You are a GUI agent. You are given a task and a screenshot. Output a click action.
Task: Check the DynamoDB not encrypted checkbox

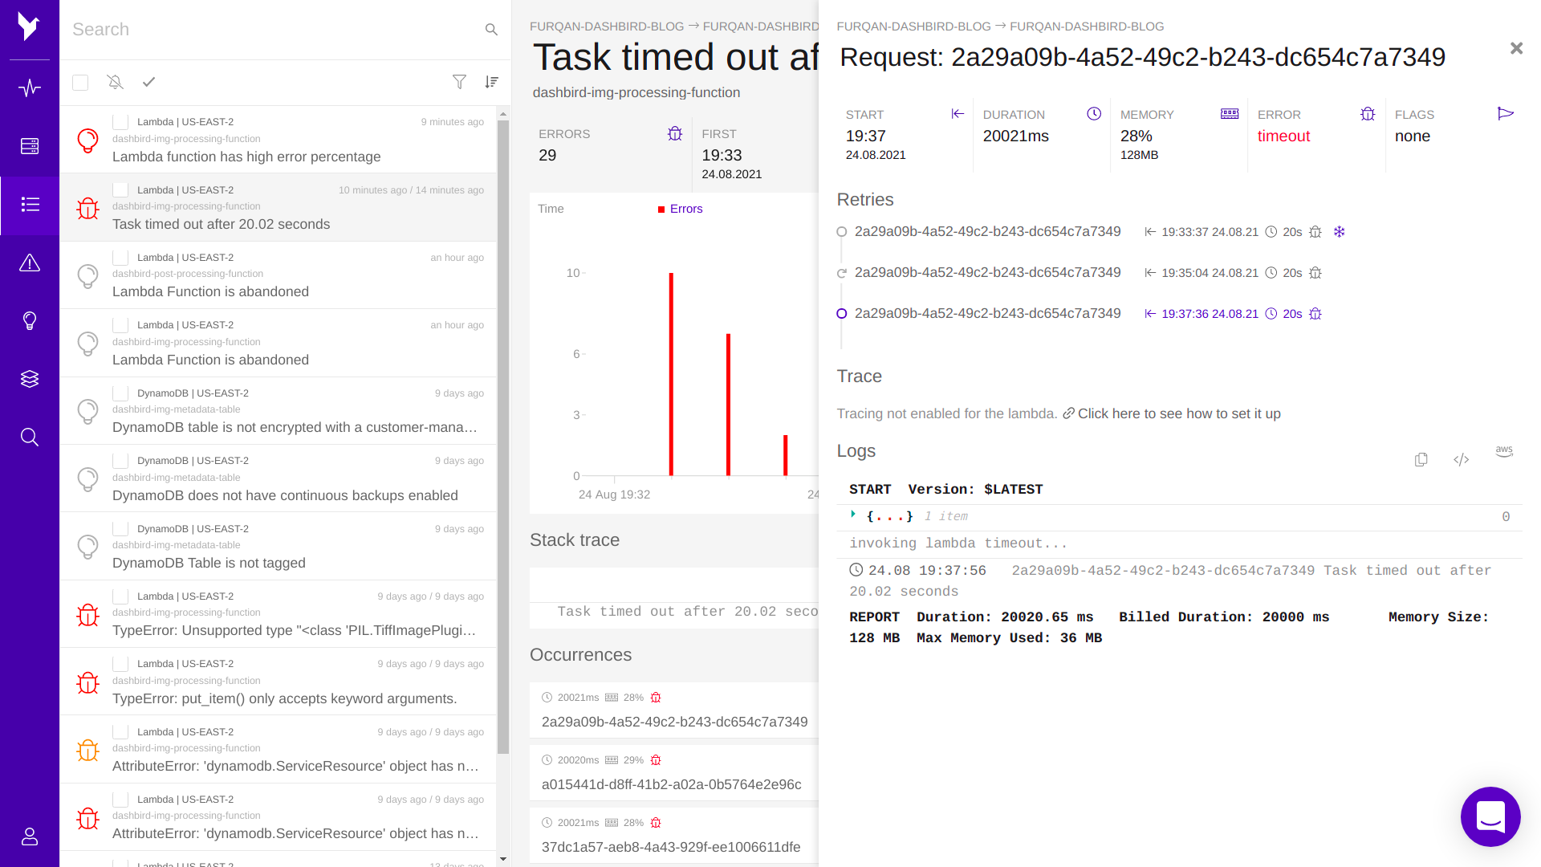click(120, 393)
